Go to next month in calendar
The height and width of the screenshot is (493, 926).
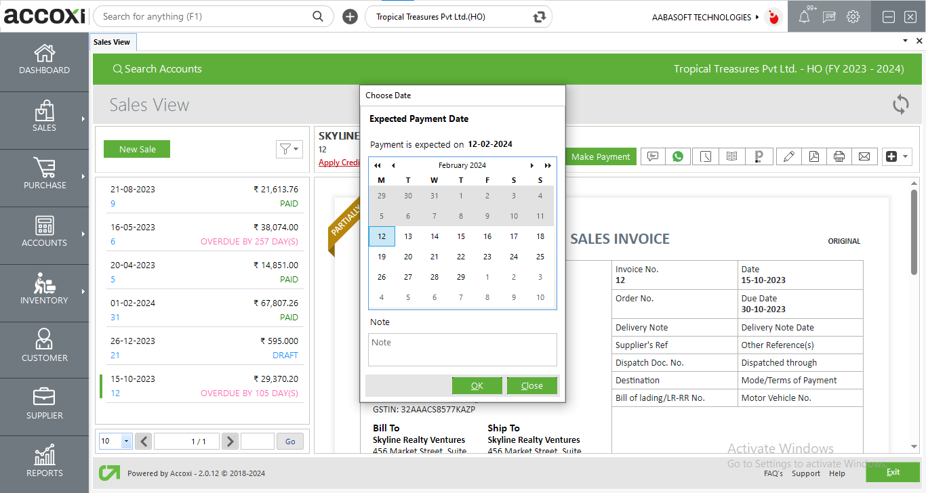click(x=532, y=165)
